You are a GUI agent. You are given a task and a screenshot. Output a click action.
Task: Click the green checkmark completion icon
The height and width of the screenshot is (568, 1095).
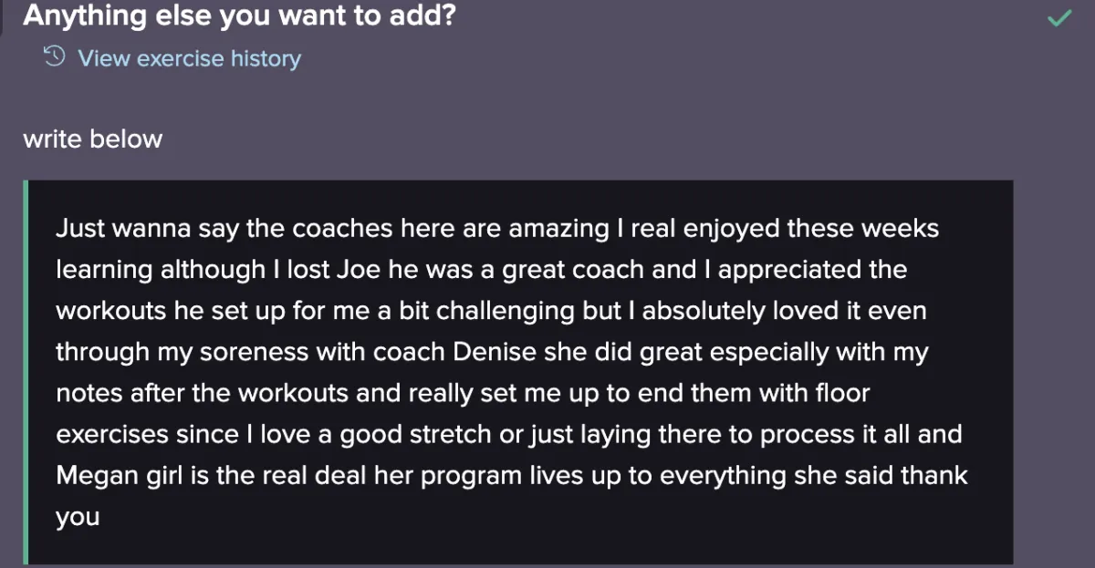(x=1058, y=17)
